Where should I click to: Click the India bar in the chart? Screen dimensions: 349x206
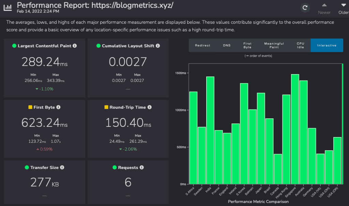(x=210, y=130)
